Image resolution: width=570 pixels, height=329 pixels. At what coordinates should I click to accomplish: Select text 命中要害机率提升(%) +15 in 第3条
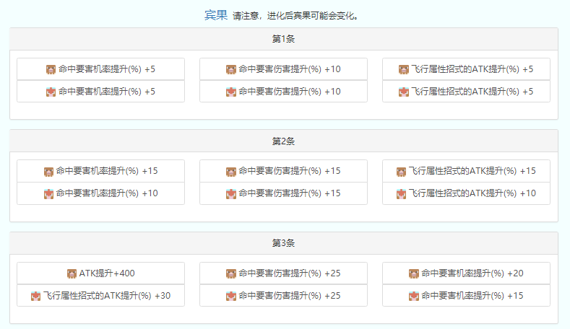click(472, 296)
